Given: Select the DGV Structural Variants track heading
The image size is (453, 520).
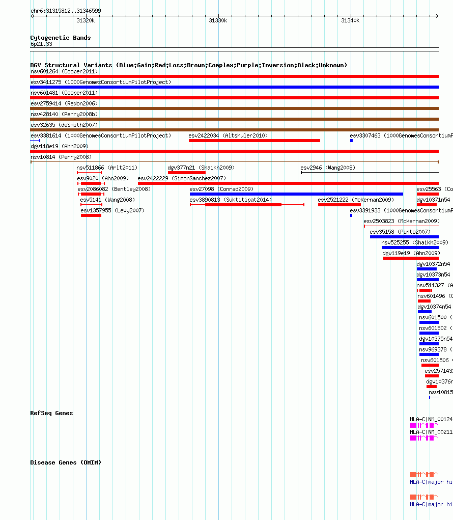Looking at the screenshot, I should tap(188, 65).
